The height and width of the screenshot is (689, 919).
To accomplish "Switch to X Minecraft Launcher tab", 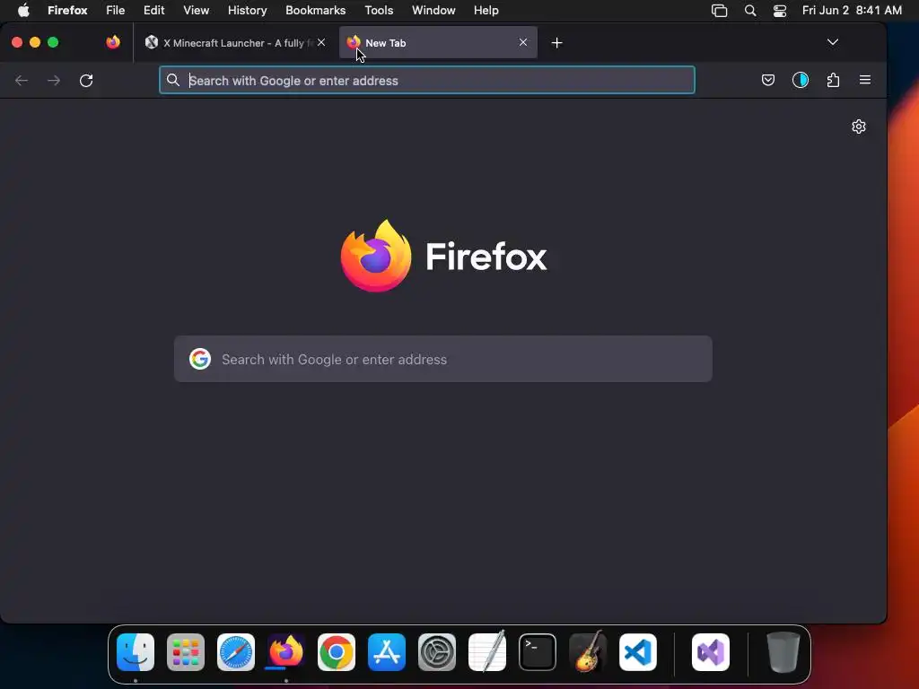I will [x=236, y=43].
